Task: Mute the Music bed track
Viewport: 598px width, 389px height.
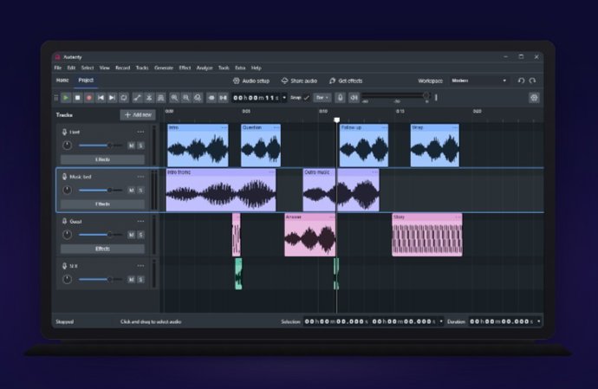Action: tap(131, 190)
